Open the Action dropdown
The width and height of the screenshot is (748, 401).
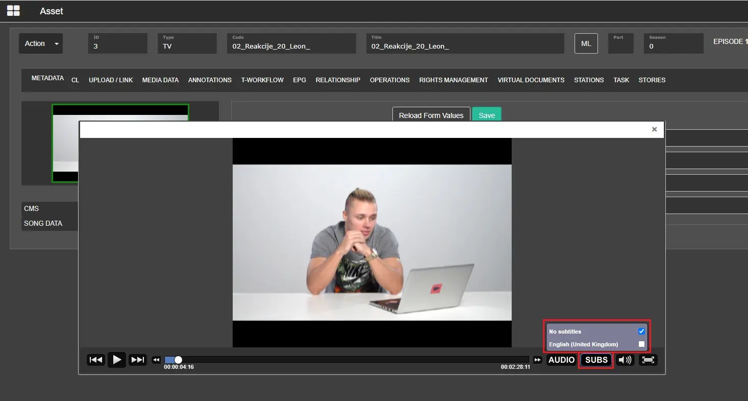tap(41, 43)
